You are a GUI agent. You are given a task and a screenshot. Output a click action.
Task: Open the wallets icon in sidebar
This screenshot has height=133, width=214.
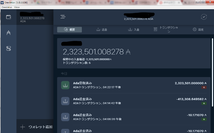coord(8,17)
